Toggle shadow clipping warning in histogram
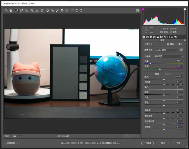This screenshot has width=189, height=149. point(143,9)
